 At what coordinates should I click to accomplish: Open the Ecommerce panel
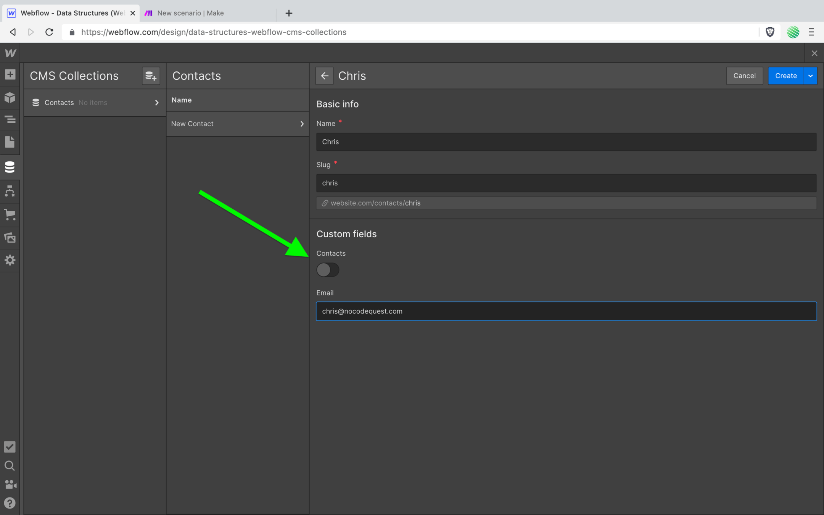(x=10, y=215)
